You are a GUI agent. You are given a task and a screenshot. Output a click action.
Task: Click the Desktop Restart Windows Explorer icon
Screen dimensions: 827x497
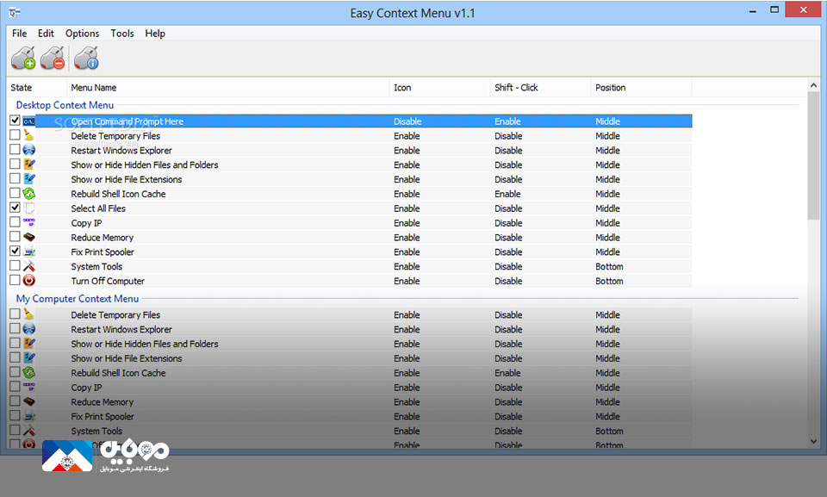click(x=29, y=150)
